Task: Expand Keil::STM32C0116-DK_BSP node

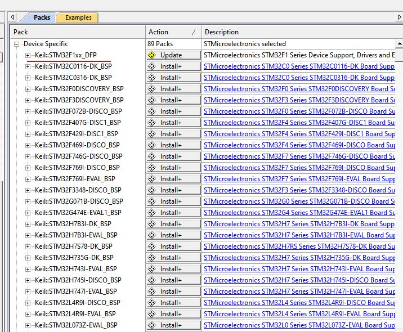Action: 28,66
